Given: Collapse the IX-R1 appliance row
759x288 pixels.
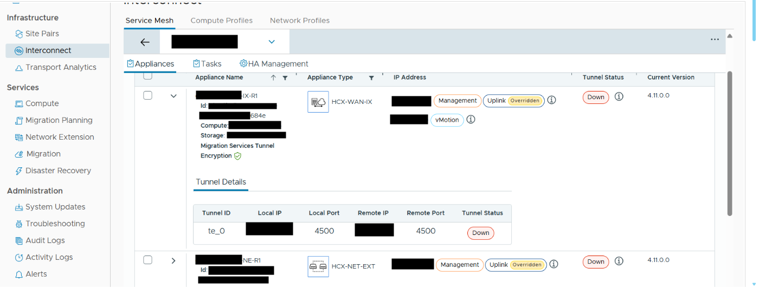Looking at the screenshot, I should pyautogui.click(x=173, y=96).
